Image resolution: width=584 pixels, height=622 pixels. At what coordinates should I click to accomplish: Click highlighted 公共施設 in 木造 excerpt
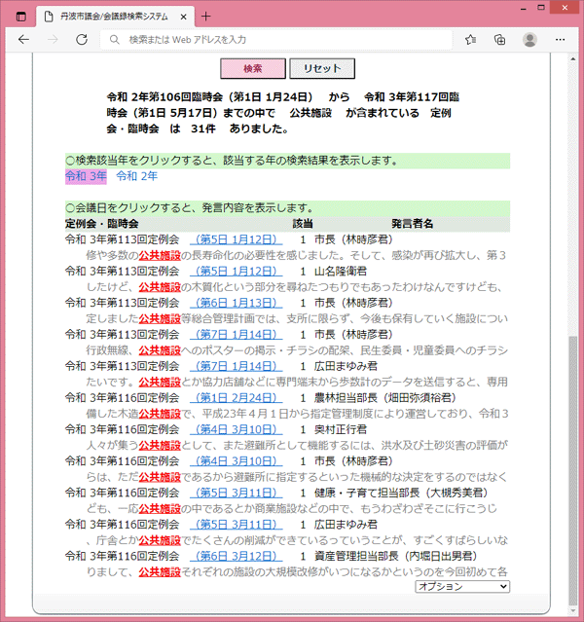tap(160, 414)
